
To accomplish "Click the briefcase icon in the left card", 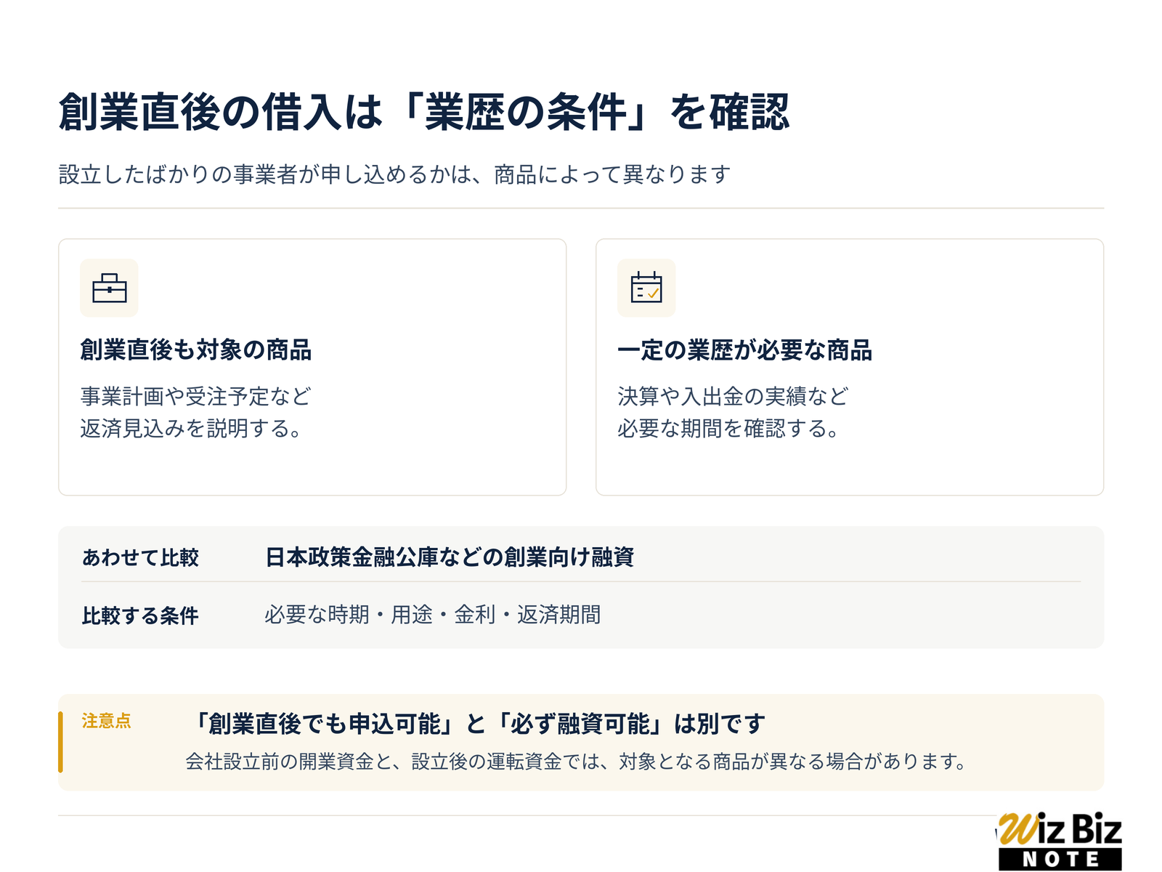I will click(109, 288).
